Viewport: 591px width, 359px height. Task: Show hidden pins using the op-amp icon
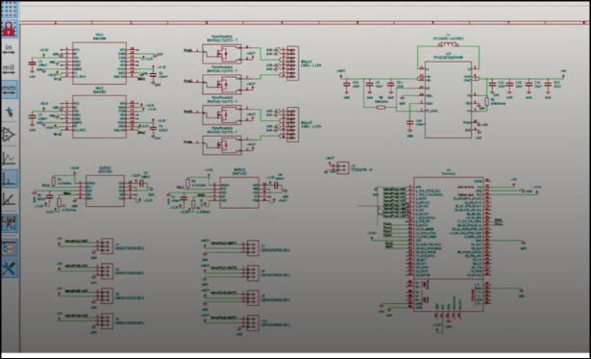click(x=9, y=135)
